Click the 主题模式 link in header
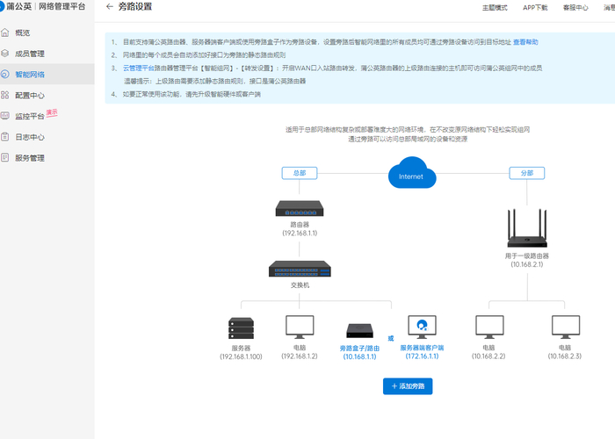615x439 pixels. (495, 7)
